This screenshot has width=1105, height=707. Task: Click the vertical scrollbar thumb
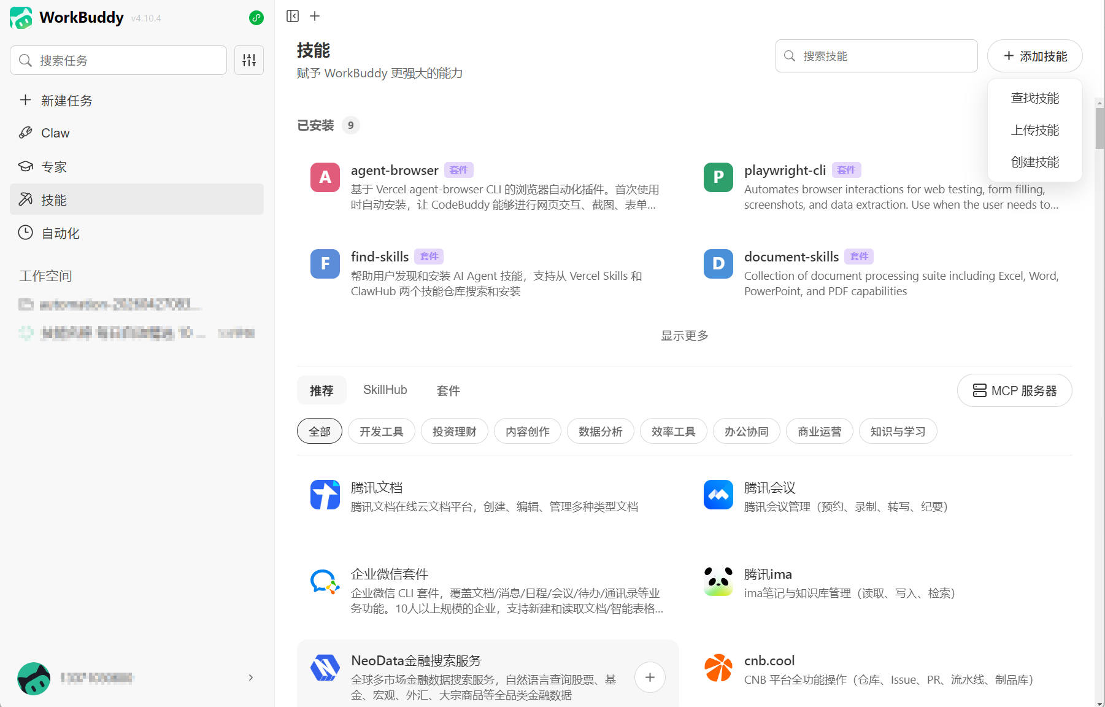tap(1100, 129)
